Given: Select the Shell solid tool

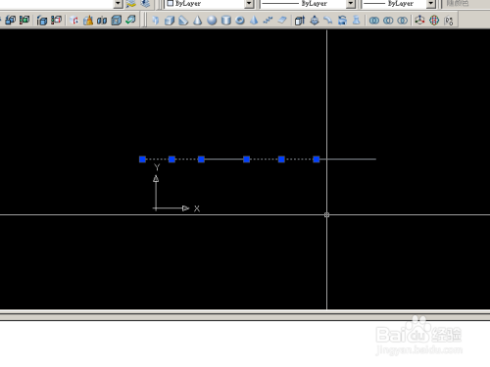Looking at the screenshot, I should [117, 21].
